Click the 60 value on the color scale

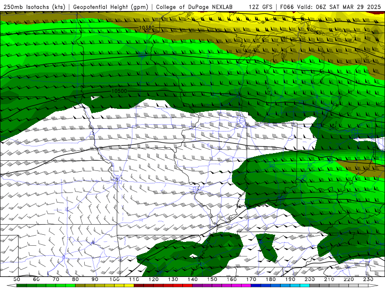coord(36,279)
